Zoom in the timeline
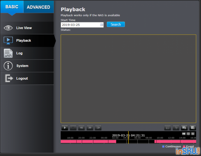The image size is (201, 156). (x=193, y=134)
